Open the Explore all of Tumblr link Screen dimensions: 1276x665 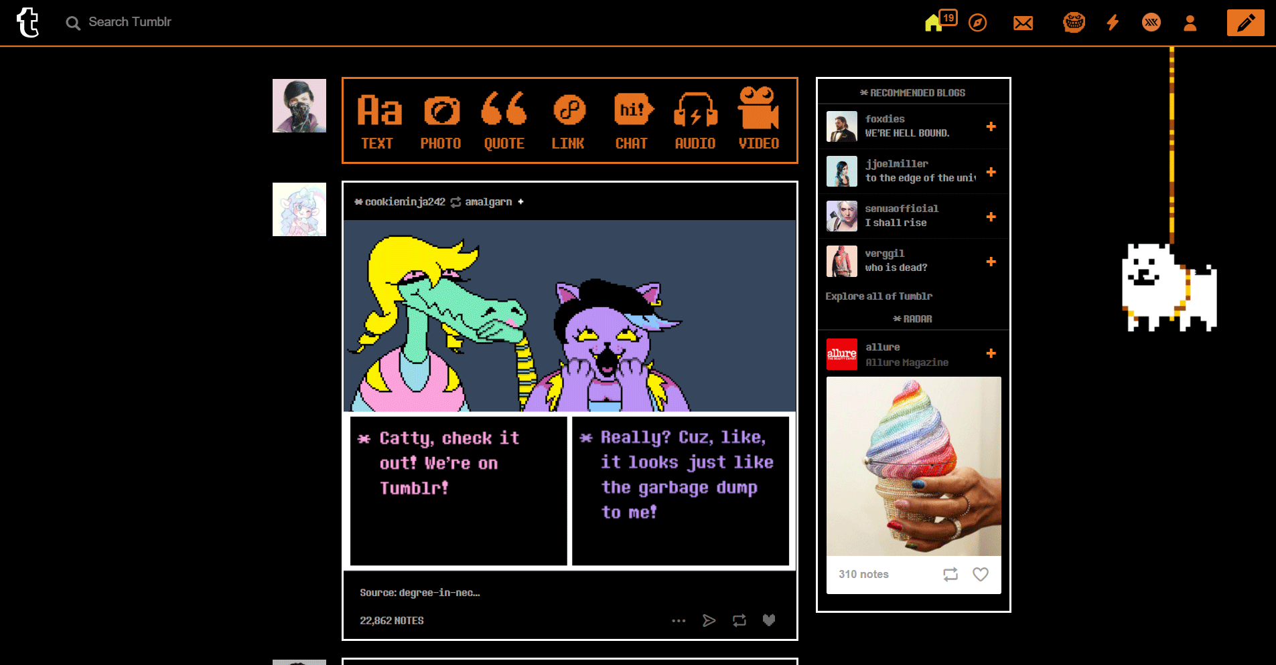point(878,296)
